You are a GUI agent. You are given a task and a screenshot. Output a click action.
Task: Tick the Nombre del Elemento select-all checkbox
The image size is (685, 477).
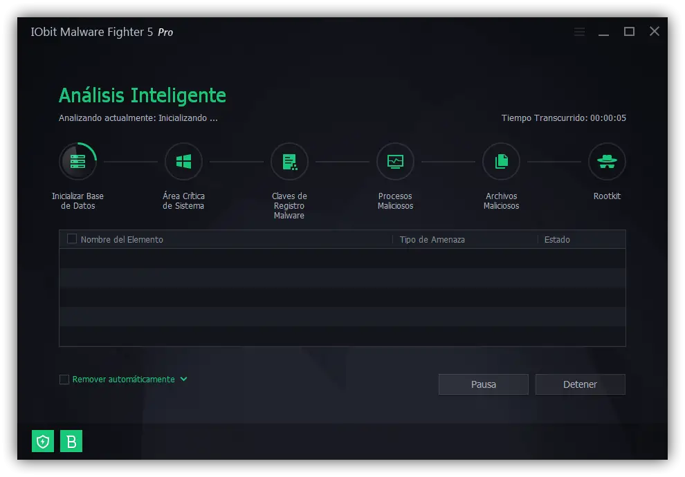(72, 238)
